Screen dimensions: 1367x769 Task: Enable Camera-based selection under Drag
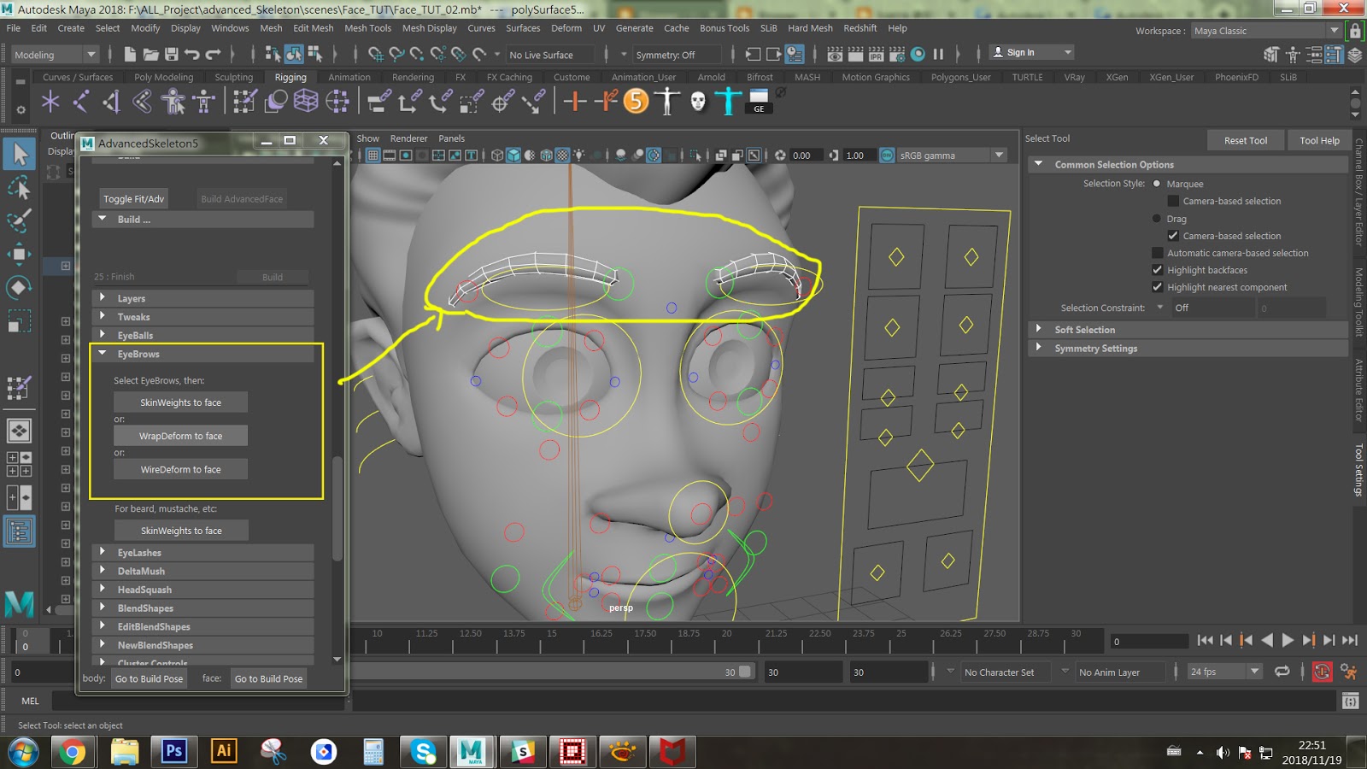(x=1175, y=236)
